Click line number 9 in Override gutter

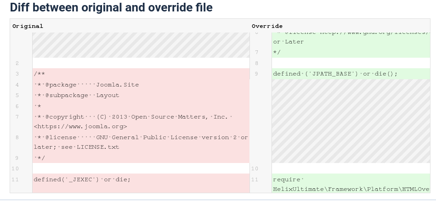(256, 74)
